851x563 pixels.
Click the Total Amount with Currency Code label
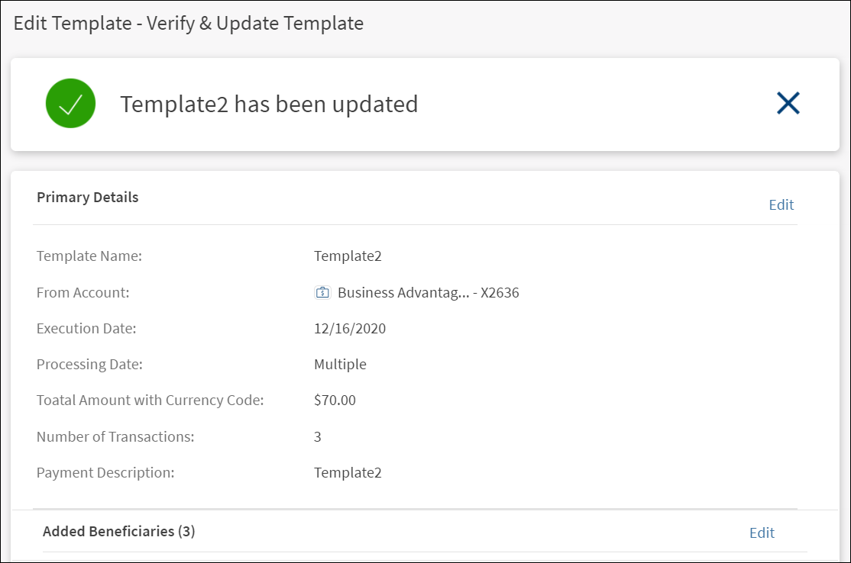point(150,400)
